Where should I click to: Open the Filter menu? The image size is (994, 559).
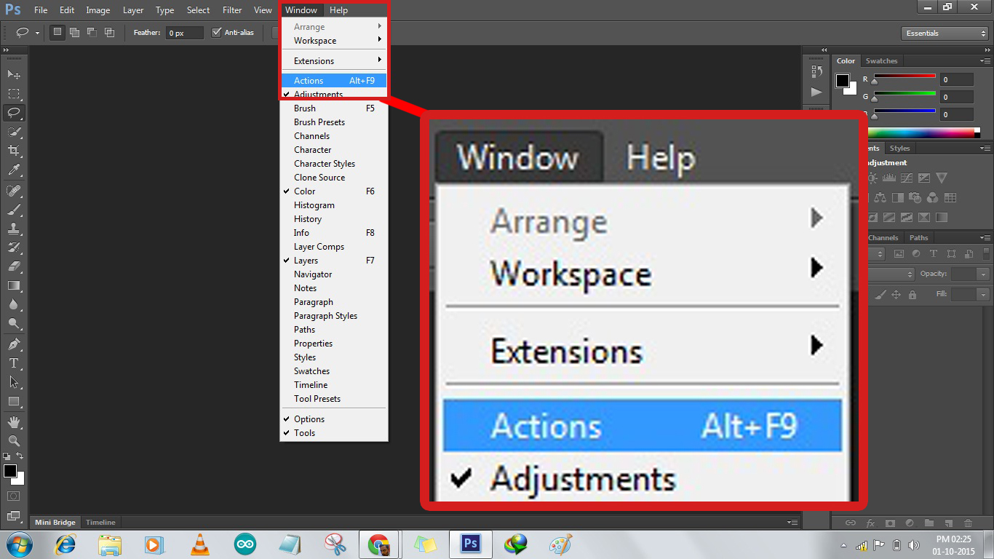[232, 10]
